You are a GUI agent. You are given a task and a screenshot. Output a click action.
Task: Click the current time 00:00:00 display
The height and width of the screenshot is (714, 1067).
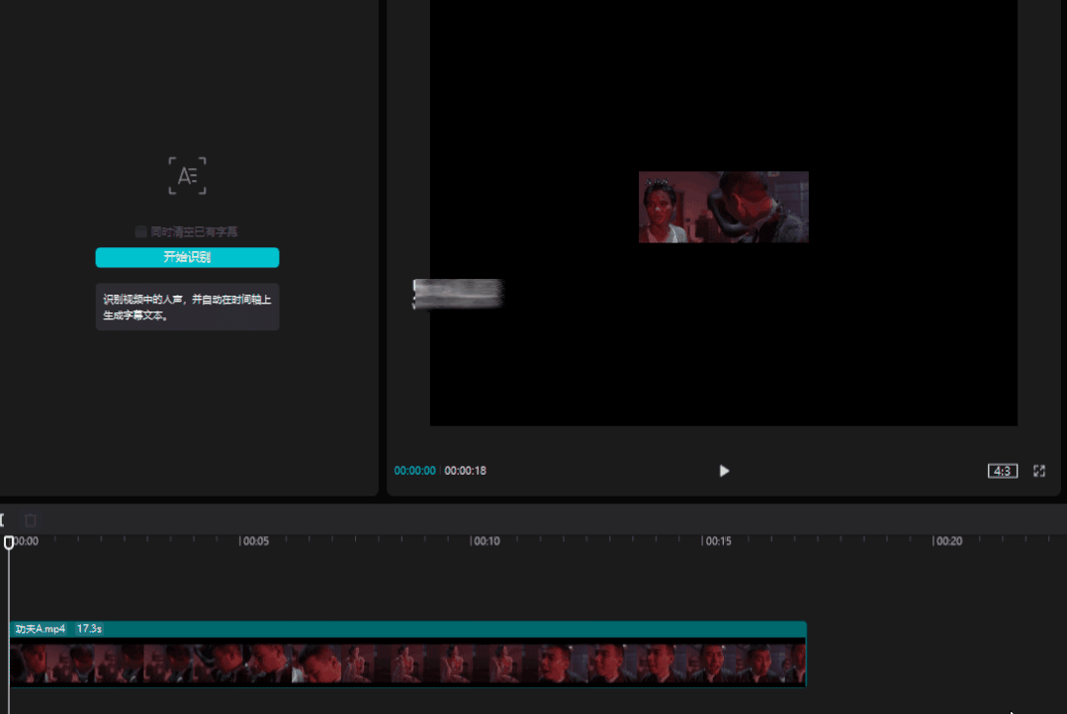414,471
